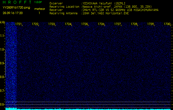Click the 1.0 frequency axis label

pos(2,50)
